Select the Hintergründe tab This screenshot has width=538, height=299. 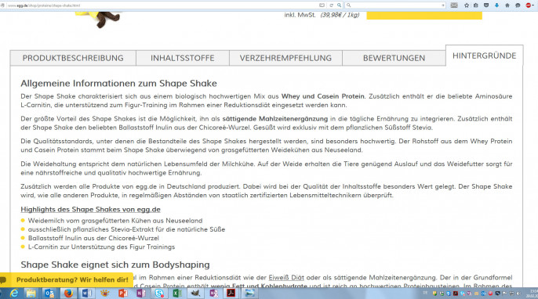click(484, 56)
